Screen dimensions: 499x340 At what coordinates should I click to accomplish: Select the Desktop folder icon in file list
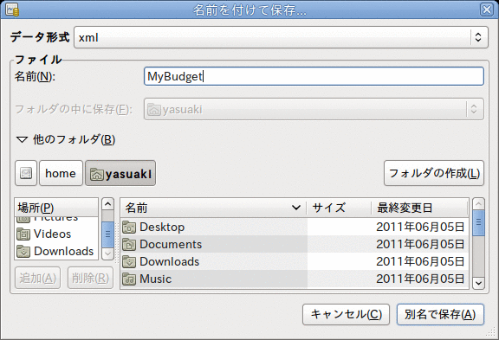(x=129, y=228)
